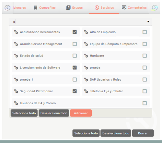Click the right scroll arrow for tabs

[155, 8]
